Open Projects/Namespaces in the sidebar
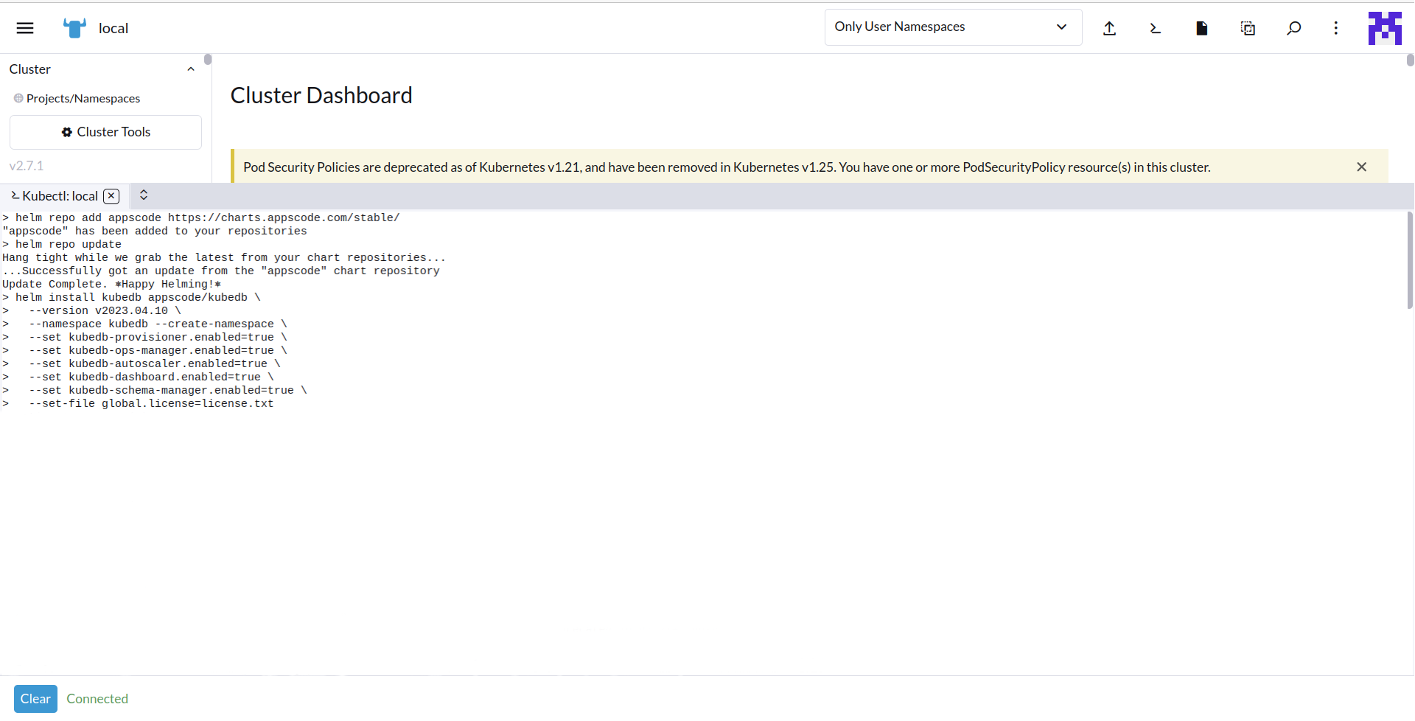The height and width of the screenshot is (721, 1415). click(83, 99)
